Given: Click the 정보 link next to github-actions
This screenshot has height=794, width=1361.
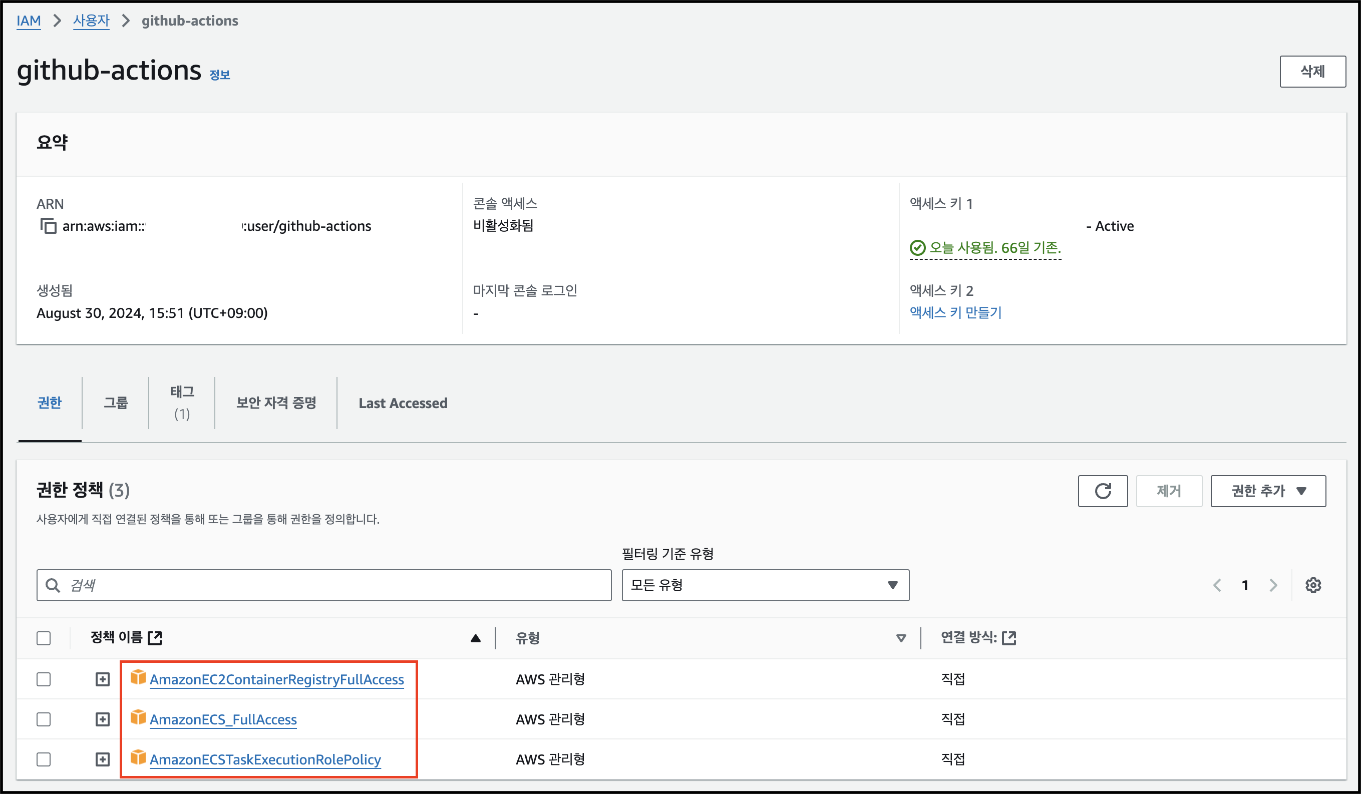Looking at the screenshot, I should click(220, 75).
